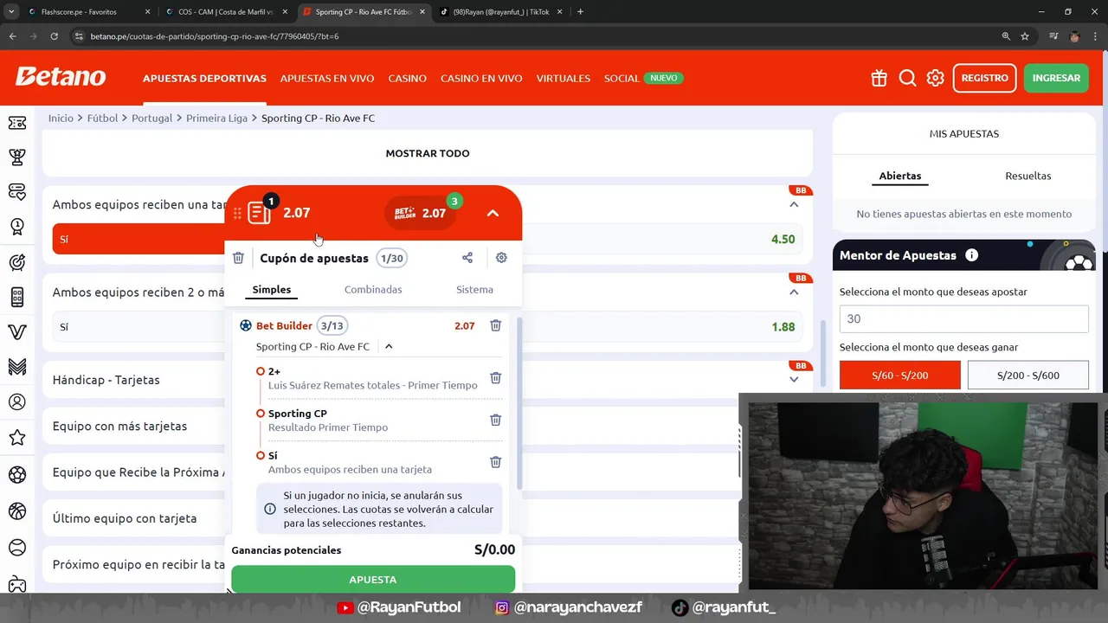
Task: Collapse the bet slip with chevron
Action: pyautogui.click(x=493, y=213)
